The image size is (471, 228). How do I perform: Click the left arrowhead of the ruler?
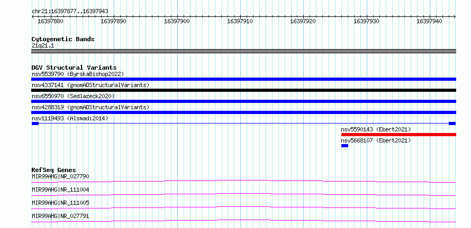33,17
